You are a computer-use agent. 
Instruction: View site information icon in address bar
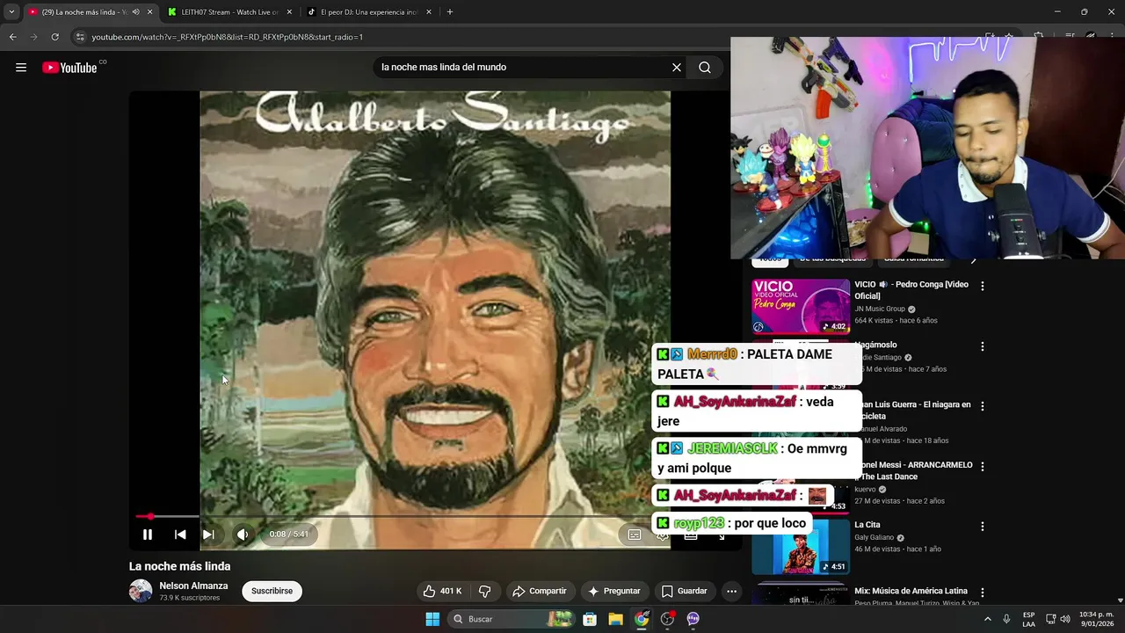click(x=80, y=37)
